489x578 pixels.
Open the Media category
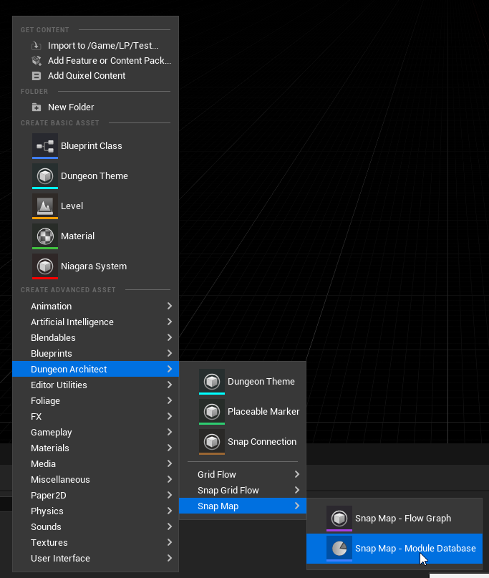coord(95,463)
